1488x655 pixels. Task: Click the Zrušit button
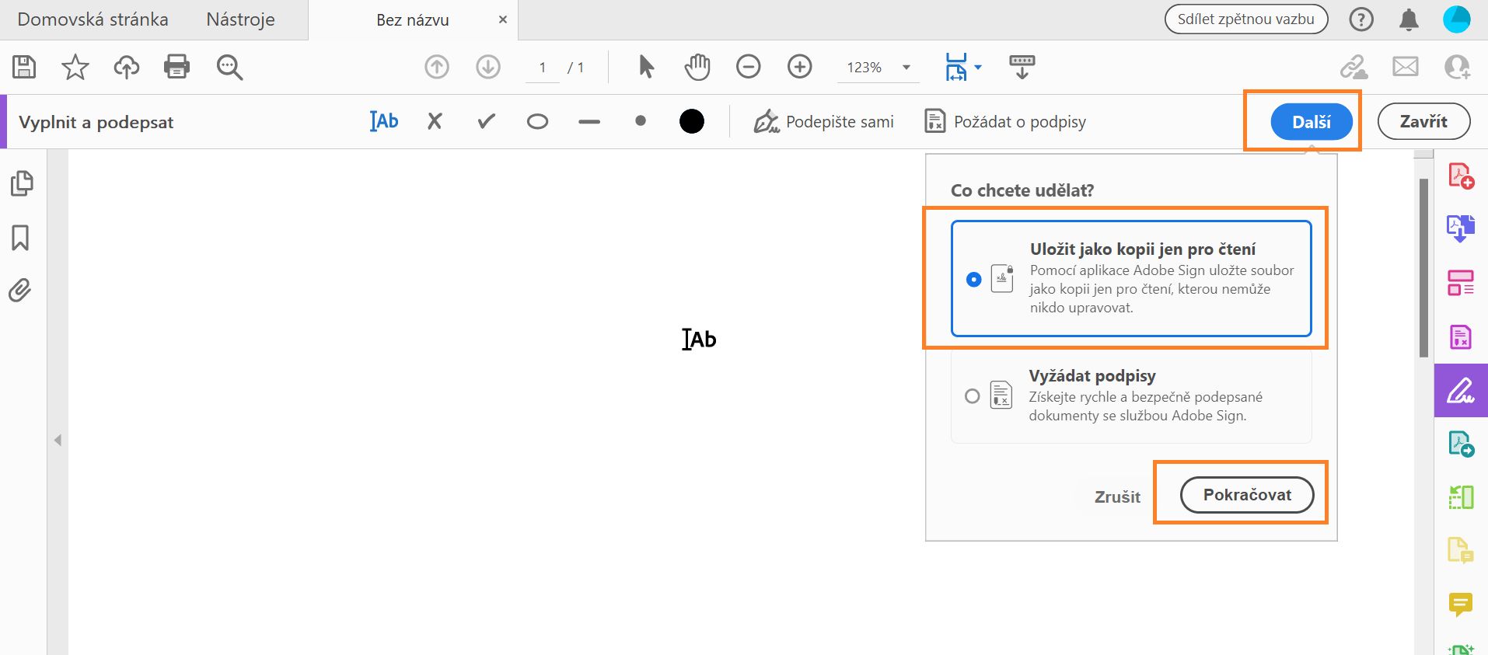pyautogui.click(x=1117, y=497)
